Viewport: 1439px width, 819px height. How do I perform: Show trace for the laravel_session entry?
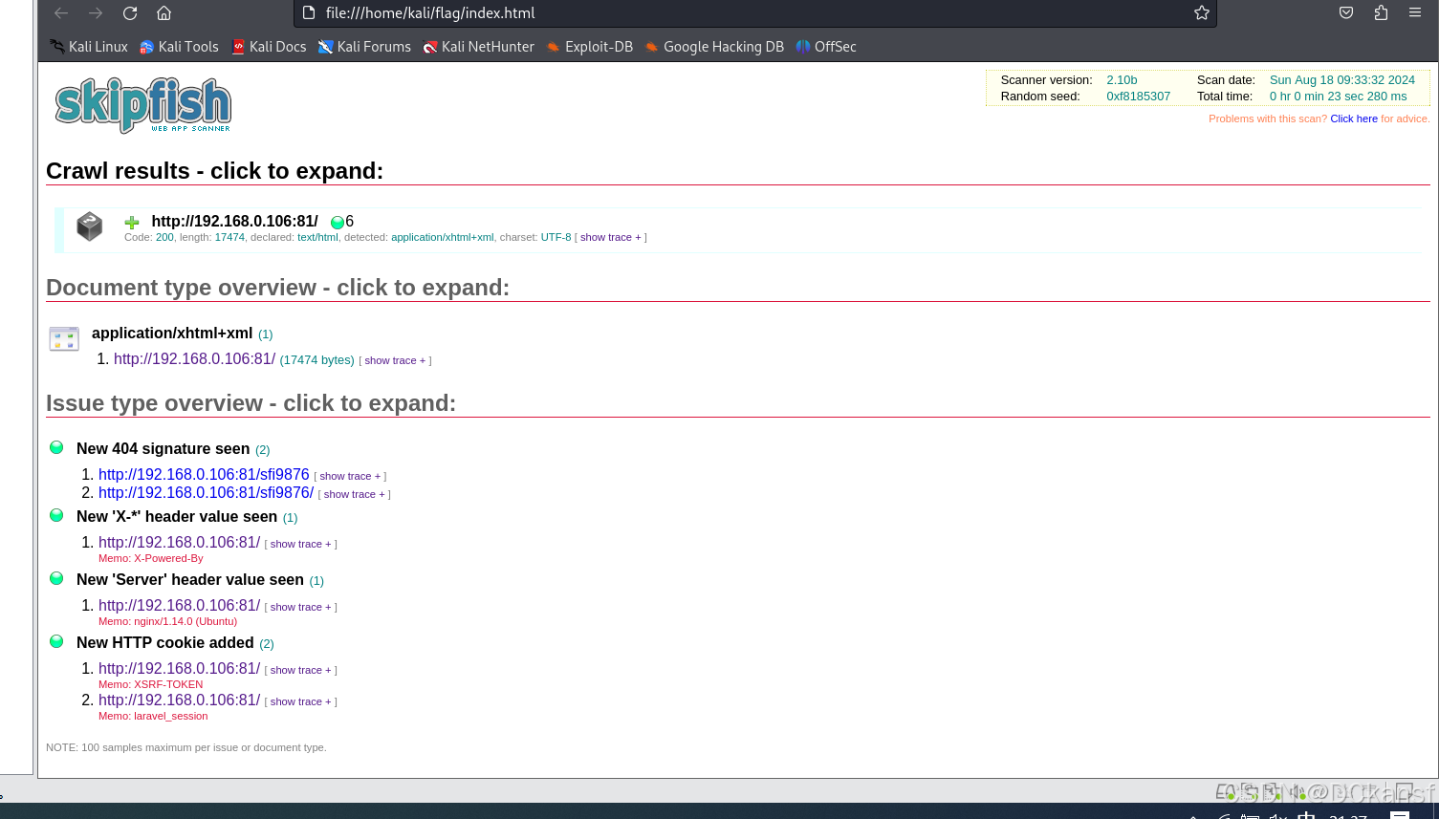coord(300,701)
